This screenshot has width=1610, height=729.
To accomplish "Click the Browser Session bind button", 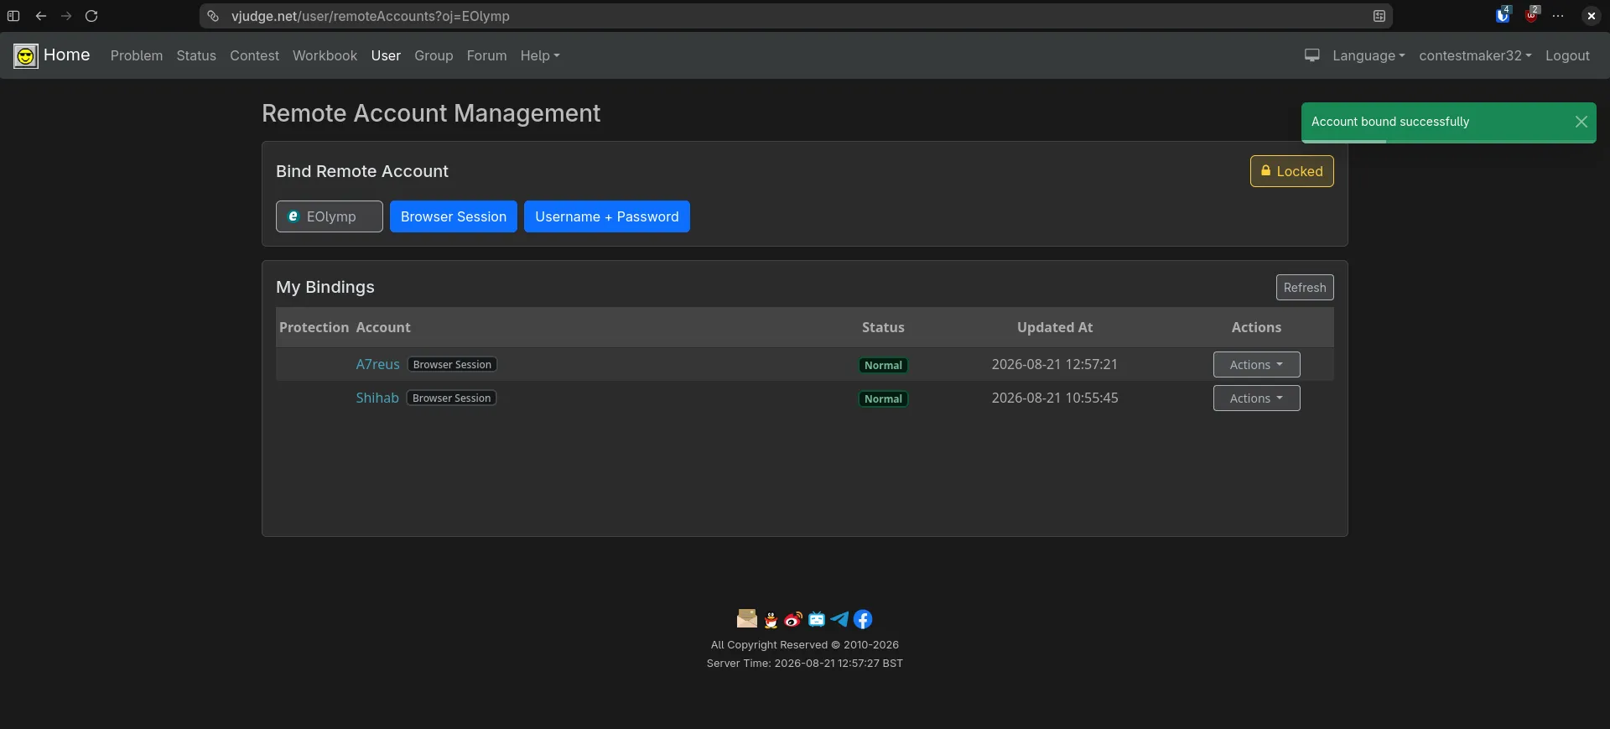I will coord(454,216).
